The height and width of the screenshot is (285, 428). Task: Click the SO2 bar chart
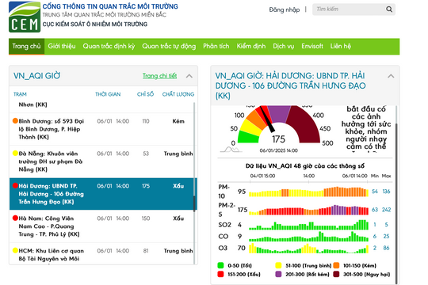point(308,225)
